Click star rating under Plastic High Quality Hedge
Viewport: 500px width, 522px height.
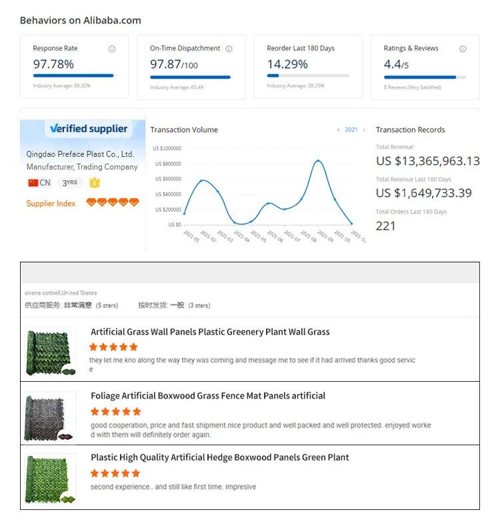point(115,473)
